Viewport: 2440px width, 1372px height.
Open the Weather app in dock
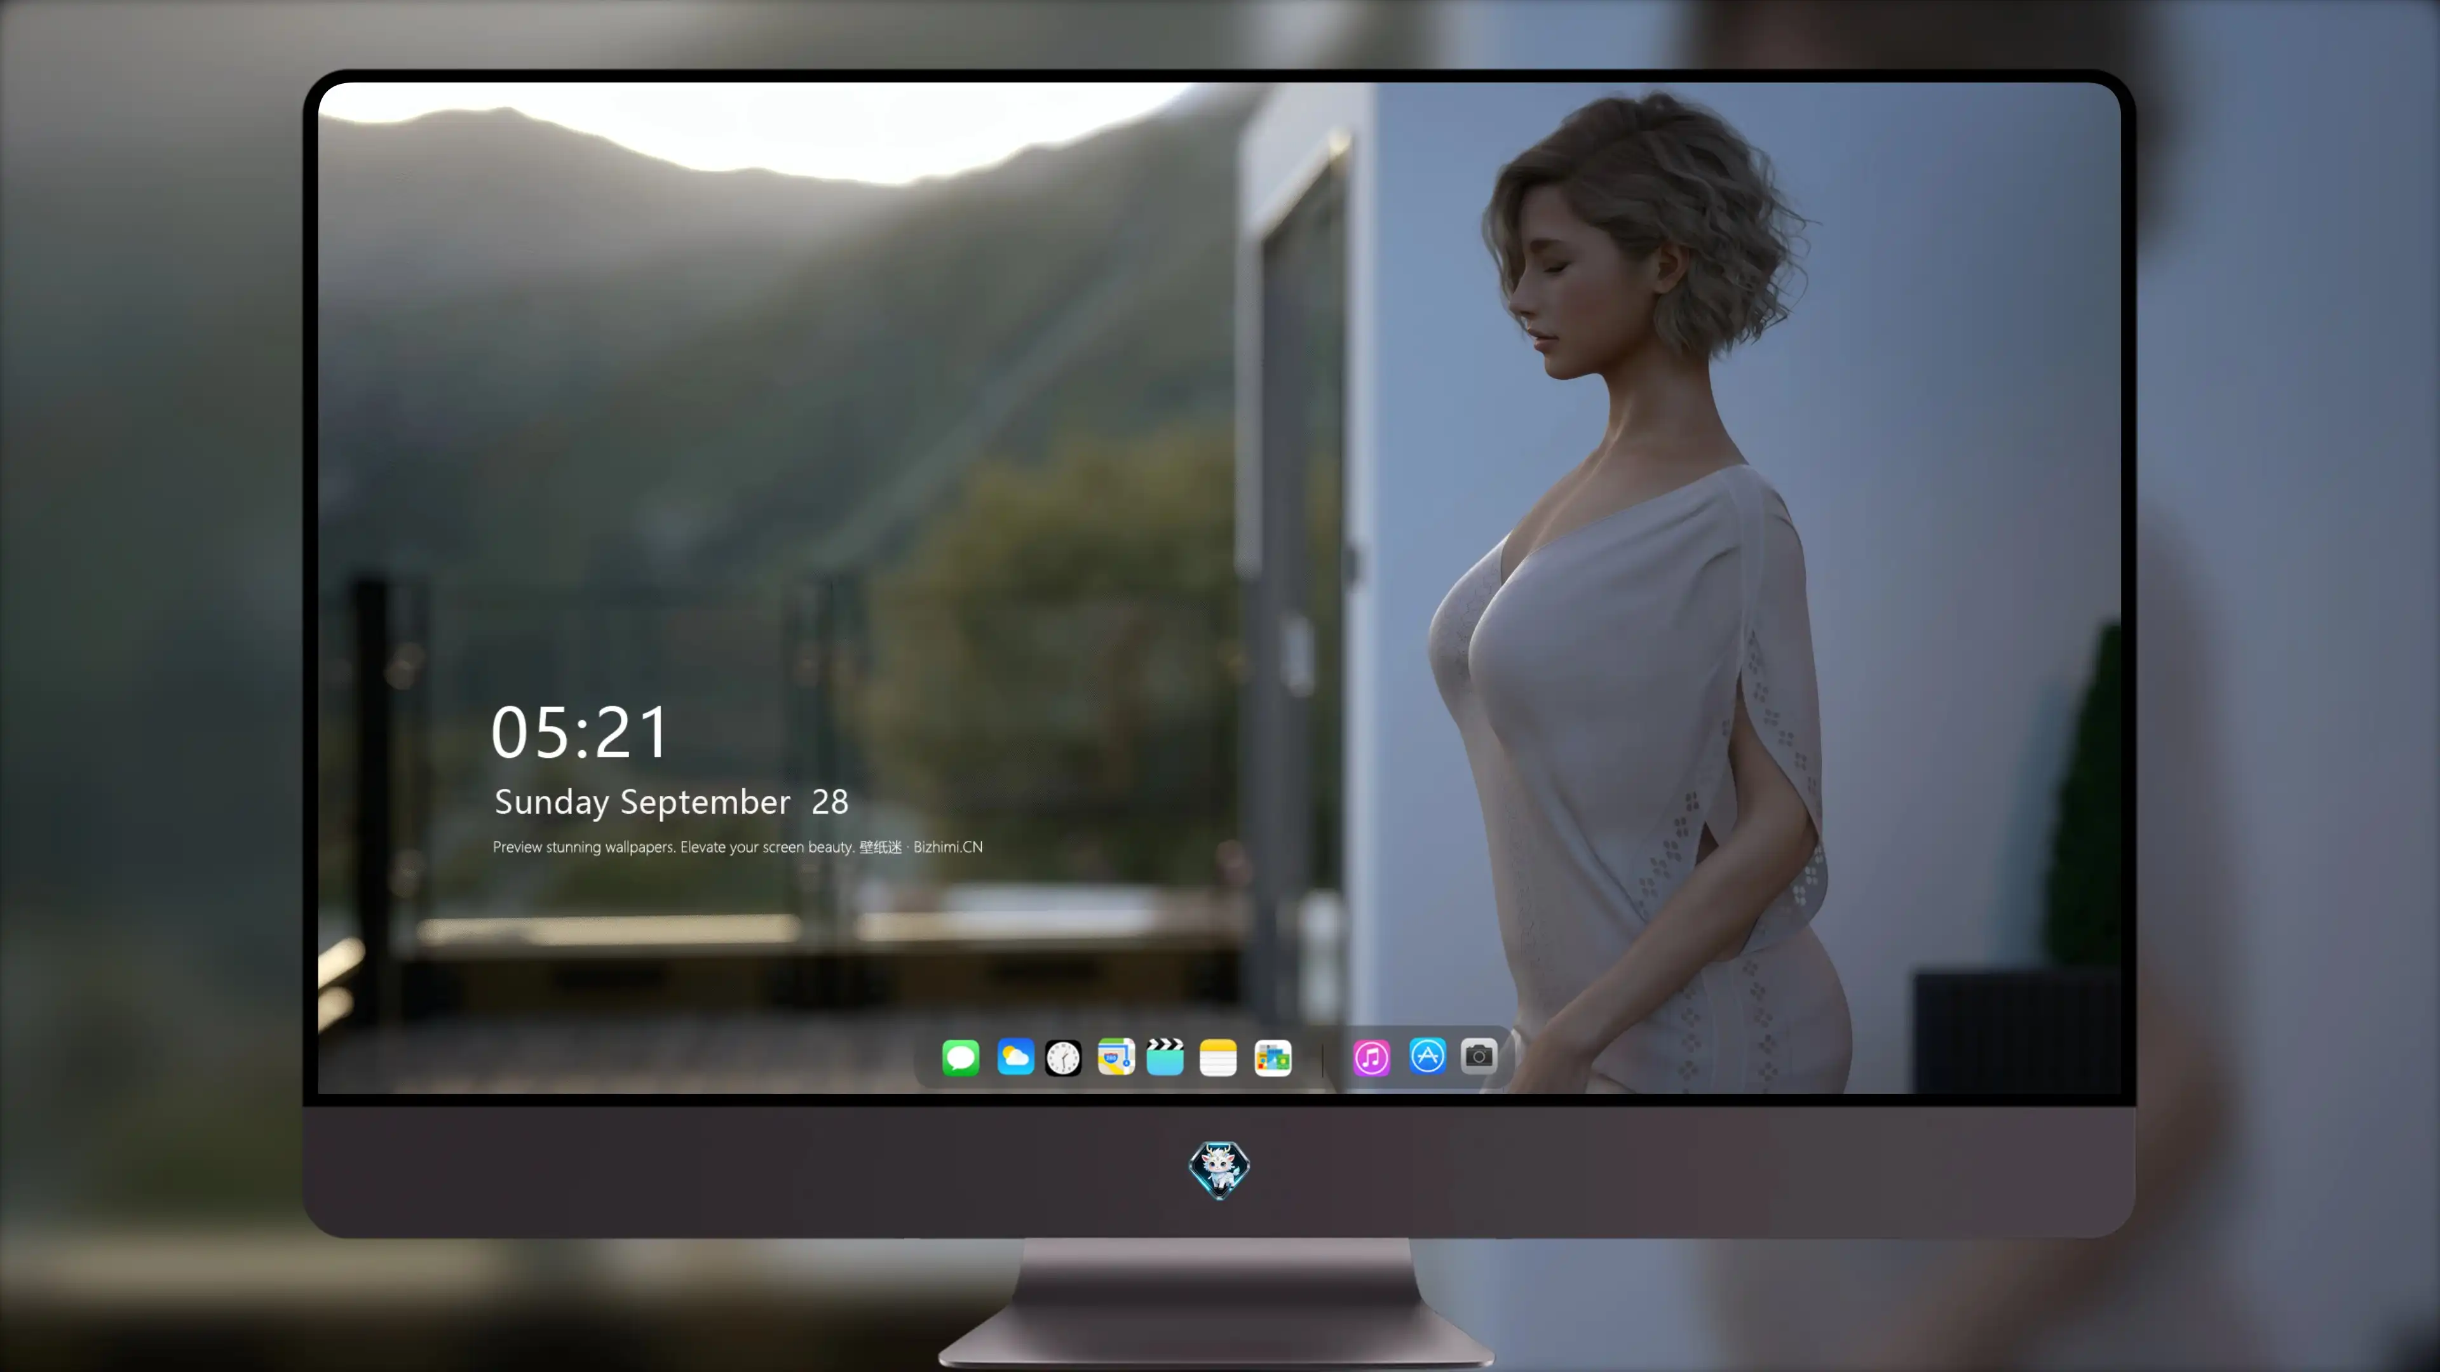click(1015, 1057)
